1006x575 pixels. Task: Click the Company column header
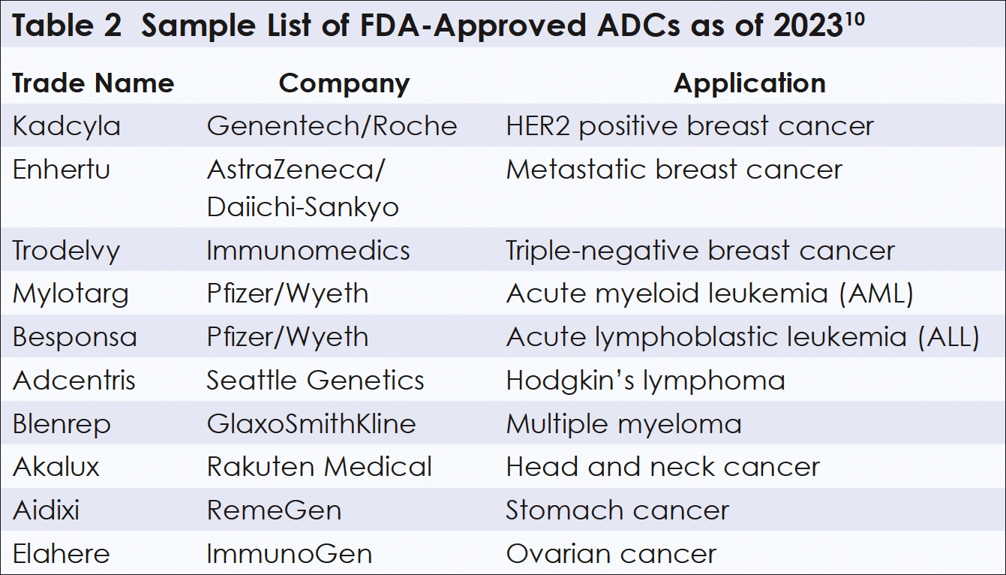(344, 83)
